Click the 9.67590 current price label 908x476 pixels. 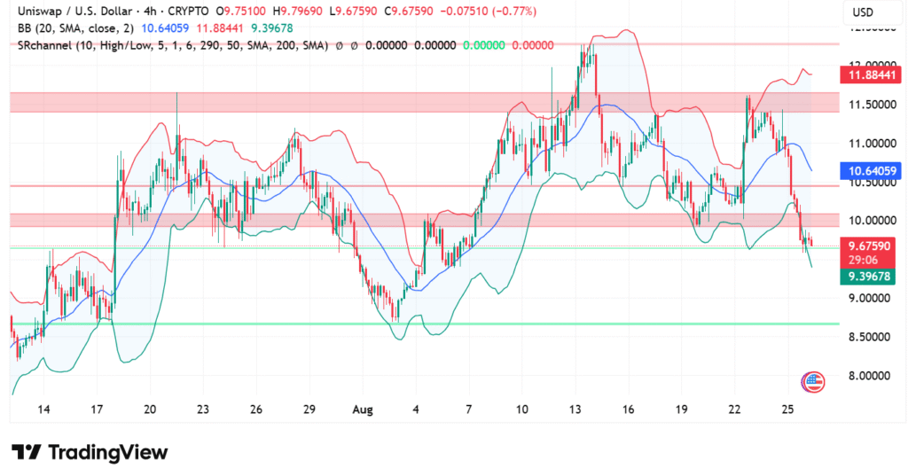point(867,246)
